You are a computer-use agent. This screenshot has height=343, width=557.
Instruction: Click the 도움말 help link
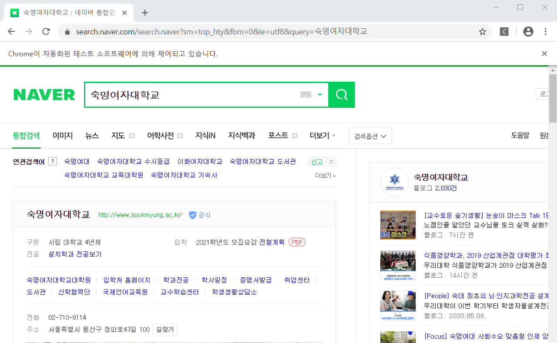pos(520,135)
